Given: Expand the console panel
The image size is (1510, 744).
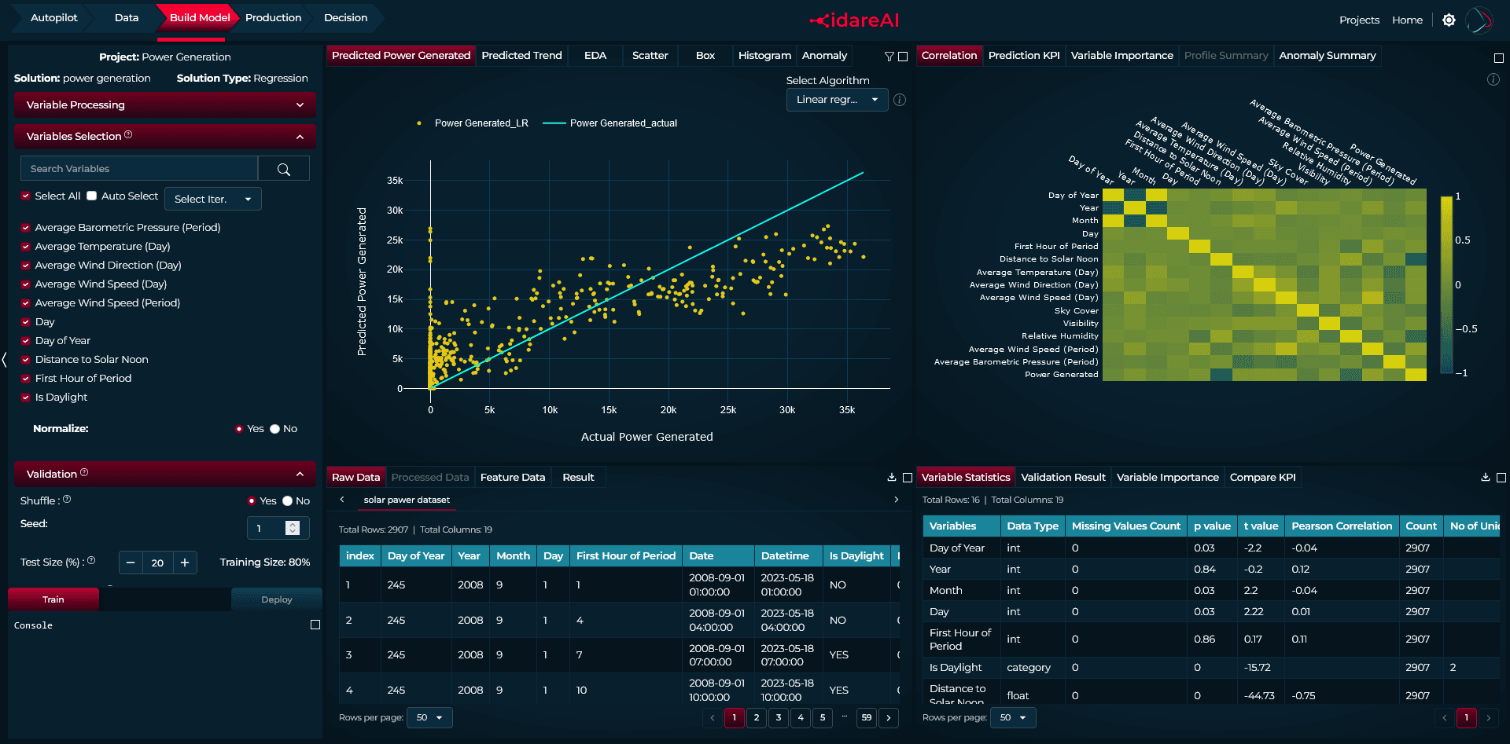Looking at the screenshot, I should pos(315,625).
